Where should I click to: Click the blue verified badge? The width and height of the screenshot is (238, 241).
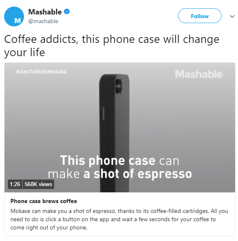pyautogui.click(x=67, y=12)
